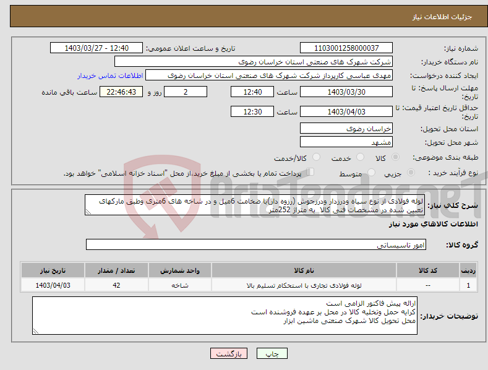The height and width of the screenshot is (370, 488).
Task: Click the announcement date field 1403/03/27 - 12:40
Action: point(96,48)
